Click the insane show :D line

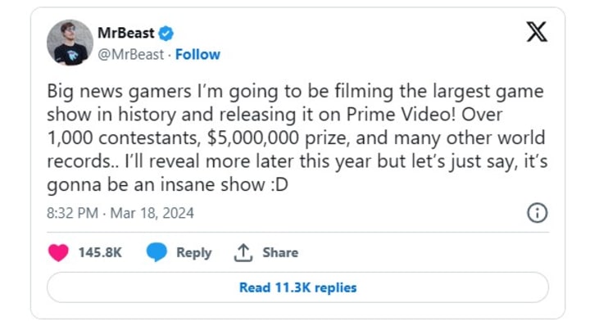[168, 184]
